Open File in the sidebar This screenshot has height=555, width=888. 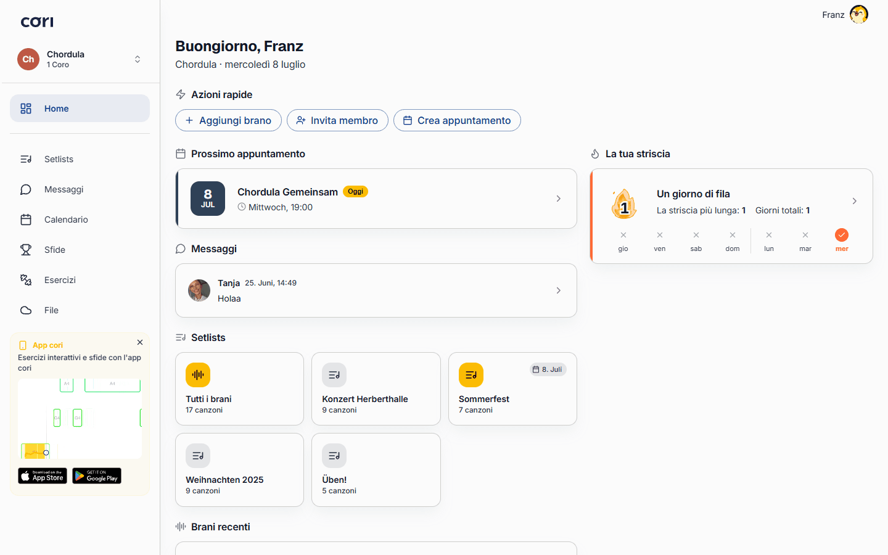tap(80, 310)
